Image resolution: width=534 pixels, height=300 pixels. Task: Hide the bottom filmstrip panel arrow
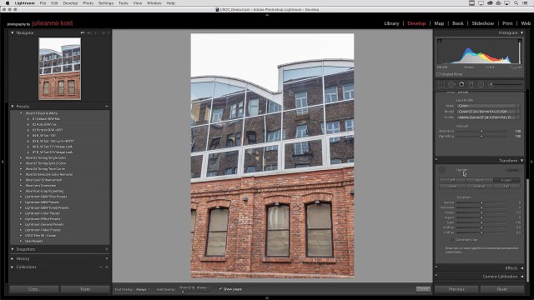267,297
